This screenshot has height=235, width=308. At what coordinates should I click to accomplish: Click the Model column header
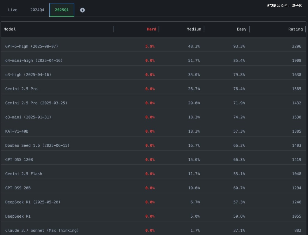[x=10, y=29]
